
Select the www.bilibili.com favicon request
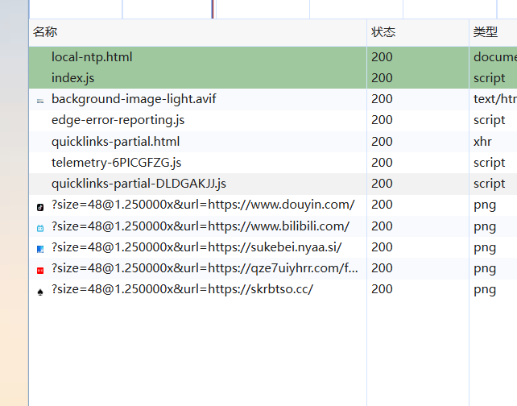201,226
